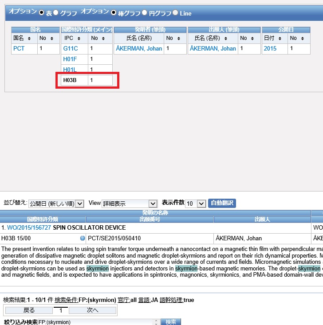323x325 pixels.
Task: Open applicant ÅKERMAN, Johan link in 出願人 table
Action: click(213, 48)
